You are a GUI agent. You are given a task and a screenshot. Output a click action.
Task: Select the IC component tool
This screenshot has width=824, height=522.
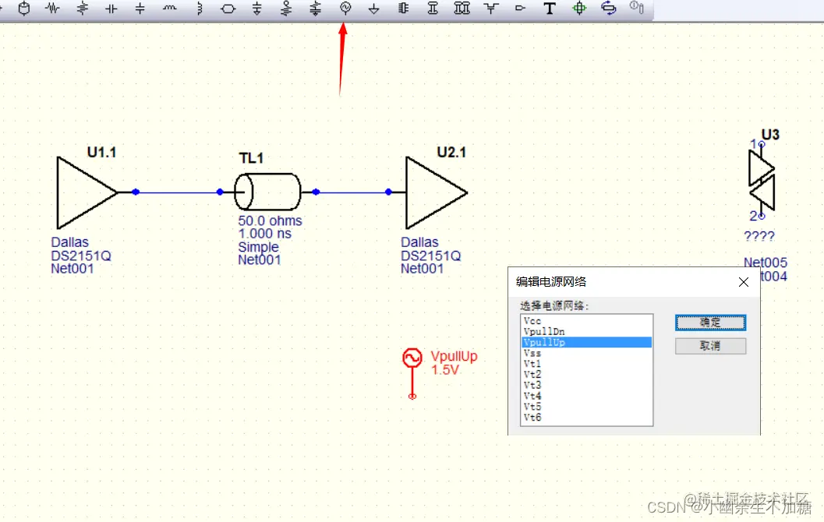pyautogui.click(x=403, y=9)
